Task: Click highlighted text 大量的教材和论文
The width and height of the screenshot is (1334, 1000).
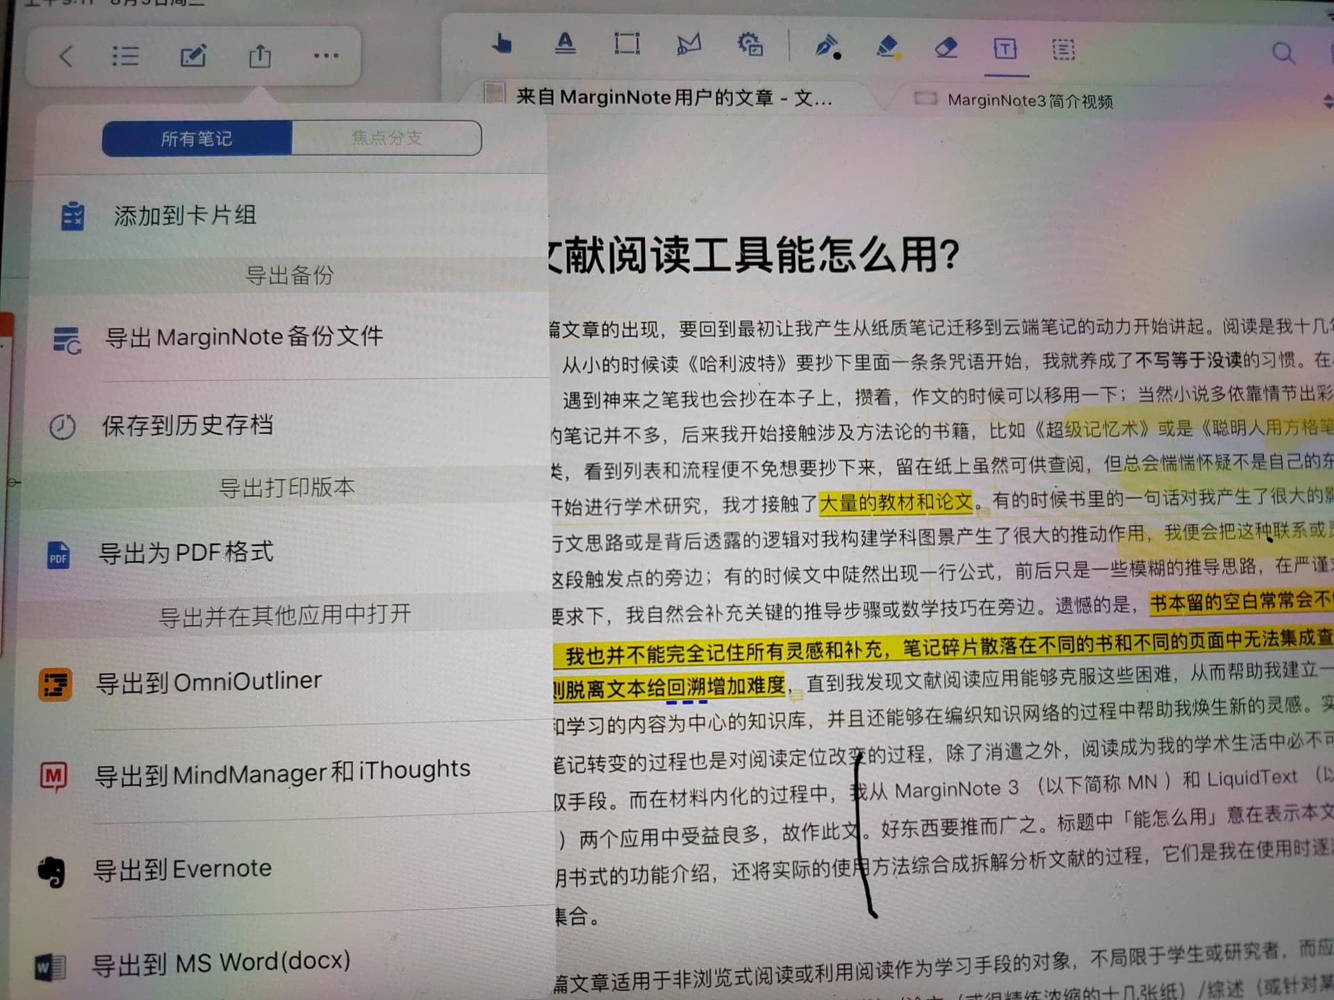Action: click(896, 501)
